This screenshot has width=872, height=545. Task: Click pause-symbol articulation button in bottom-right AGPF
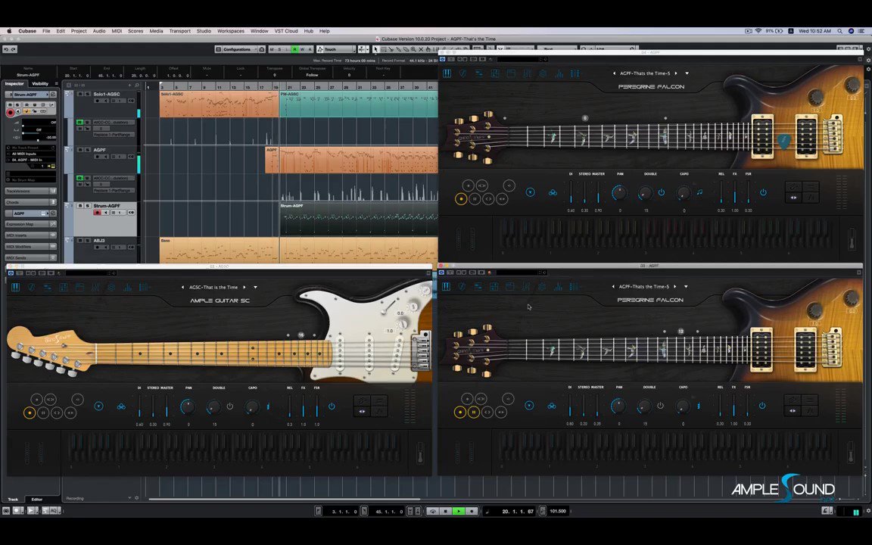pyautogui.click(x=473, y=412)
